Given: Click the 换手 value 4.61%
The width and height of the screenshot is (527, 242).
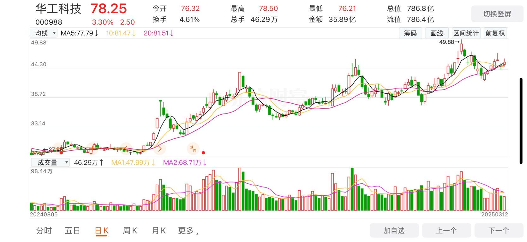Looking at the screenshot, I should pyautogui.click(x=189, y=20).
